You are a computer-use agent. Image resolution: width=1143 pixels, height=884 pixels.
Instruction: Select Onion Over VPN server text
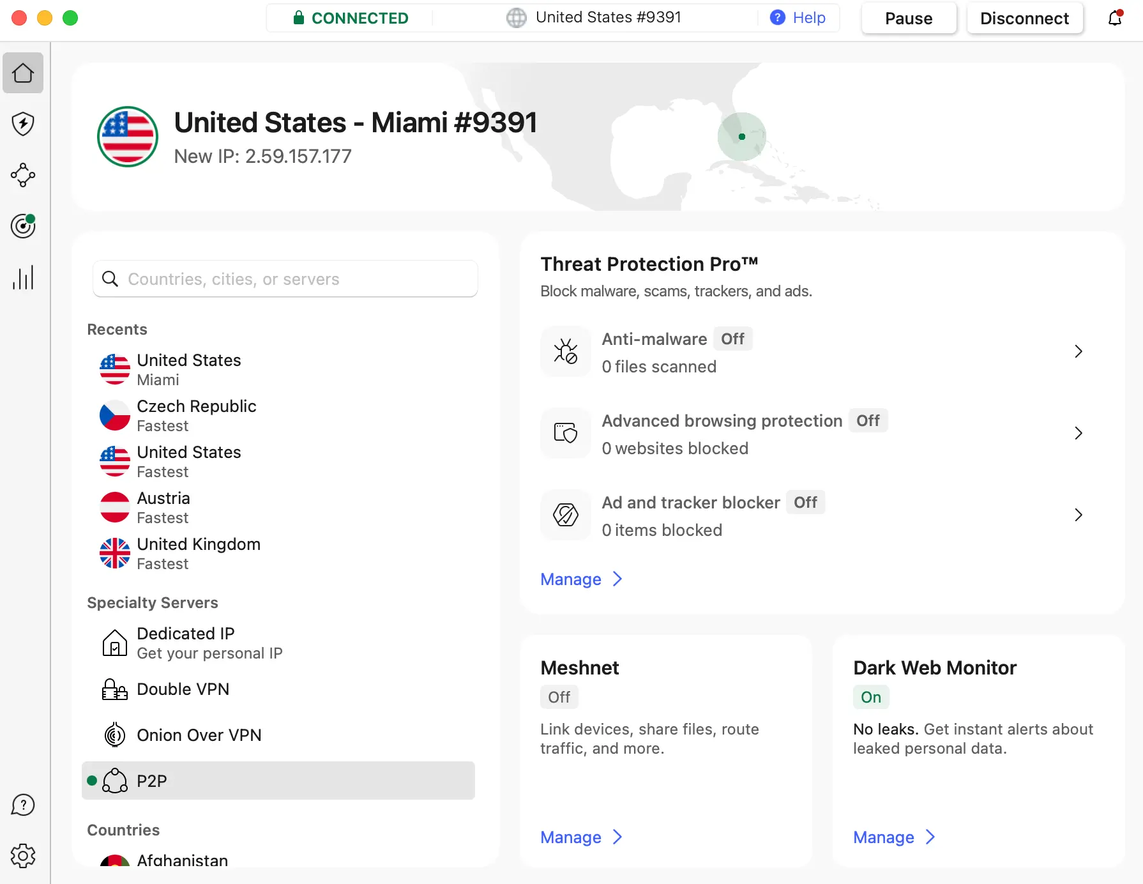point(199,735)
